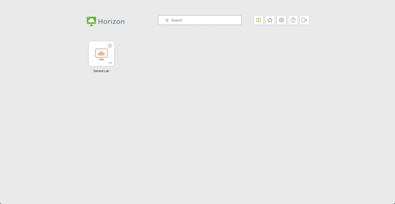Click the General Lab label text

101,71
